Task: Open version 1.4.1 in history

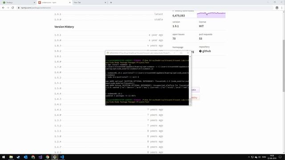Action: pyautogui.click(x=58, y=110)
